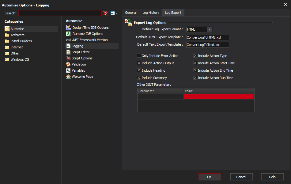Viewport: 291px width, 184px height.
Task: Click the Internet folder icon
Action: 7,47
